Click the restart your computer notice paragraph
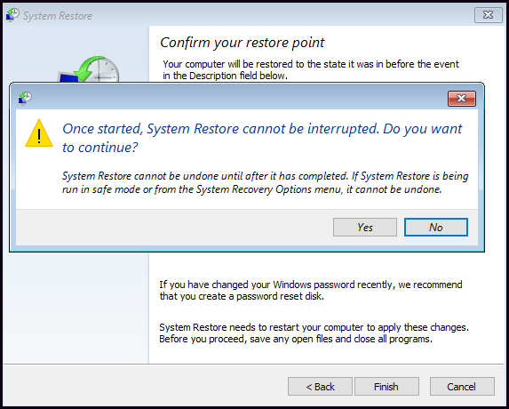Screen dimensions: 509x409 pyautogui.click(x=314, y=333)
